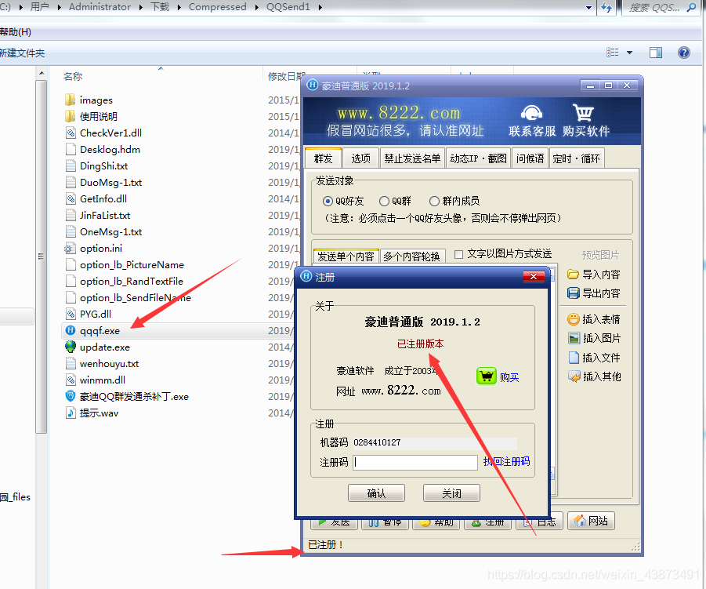This screenshot has height=589, width=706.
Task: Select the CheckVer1.dll file icon
Action: click(71, 133)
